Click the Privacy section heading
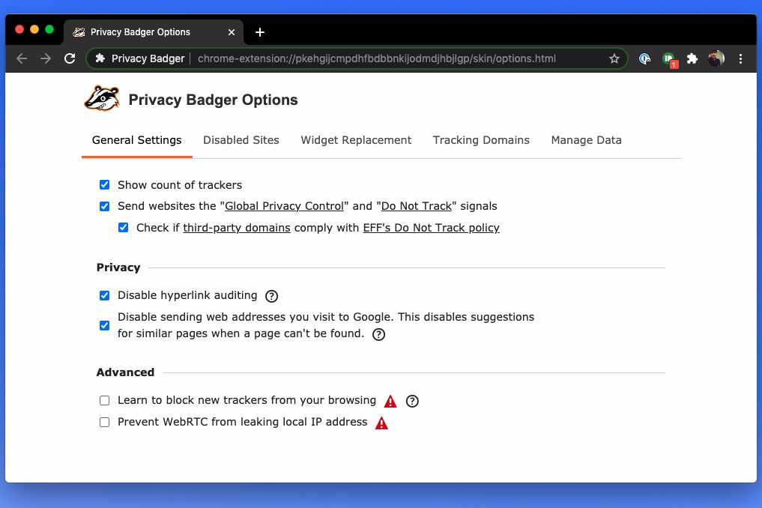 click(x=118, y=267)
